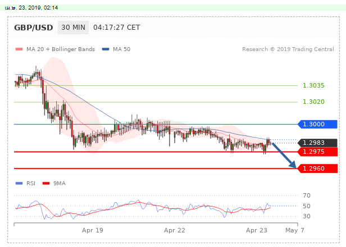Click the Apr 22 date axis label
Viewport: 346px width, 247px height.
[x=175, y=230]
